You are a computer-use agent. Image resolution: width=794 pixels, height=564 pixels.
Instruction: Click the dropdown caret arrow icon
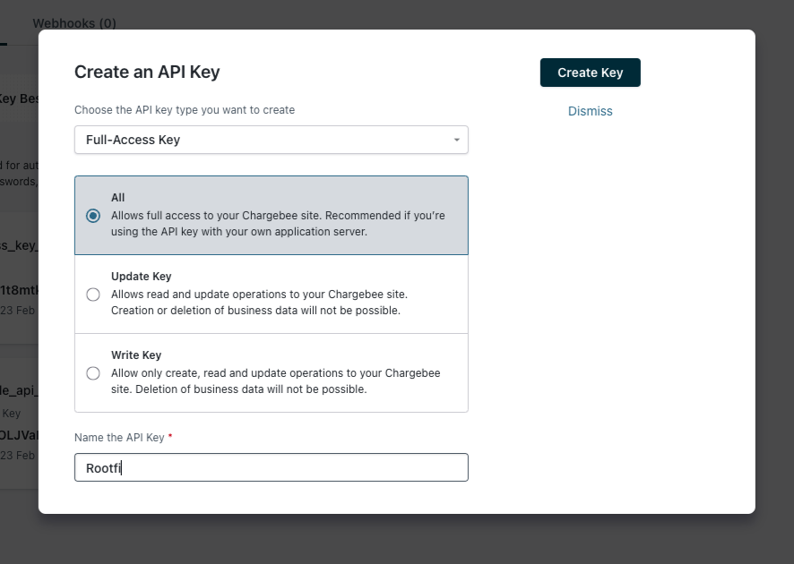(457, 140)
